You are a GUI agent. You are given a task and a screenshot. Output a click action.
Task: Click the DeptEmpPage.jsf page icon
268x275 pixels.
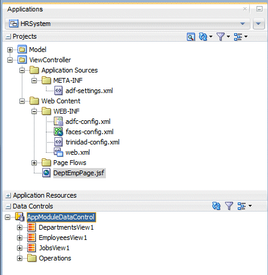[46, 173]
